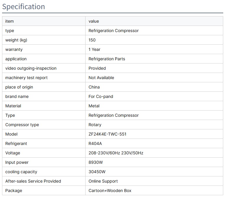Click the item column header
The image size is (225, 197).
point(9,21)
